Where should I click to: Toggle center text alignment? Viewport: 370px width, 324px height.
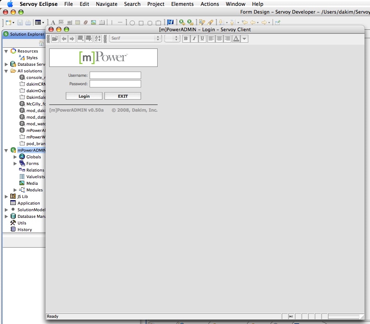point(219,39)
